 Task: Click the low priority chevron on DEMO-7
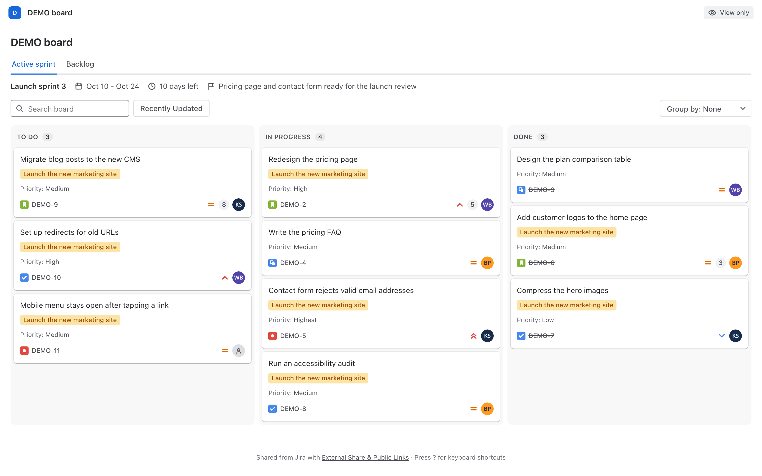722,336
